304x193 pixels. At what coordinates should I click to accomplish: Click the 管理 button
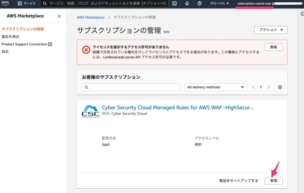(x=274, y=181)
